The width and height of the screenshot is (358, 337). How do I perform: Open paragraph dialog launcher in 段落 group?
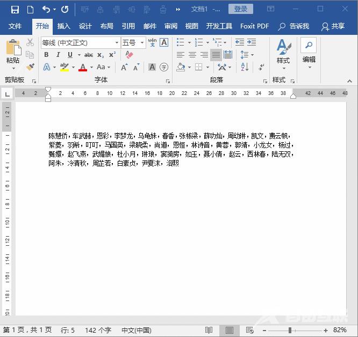265,81
